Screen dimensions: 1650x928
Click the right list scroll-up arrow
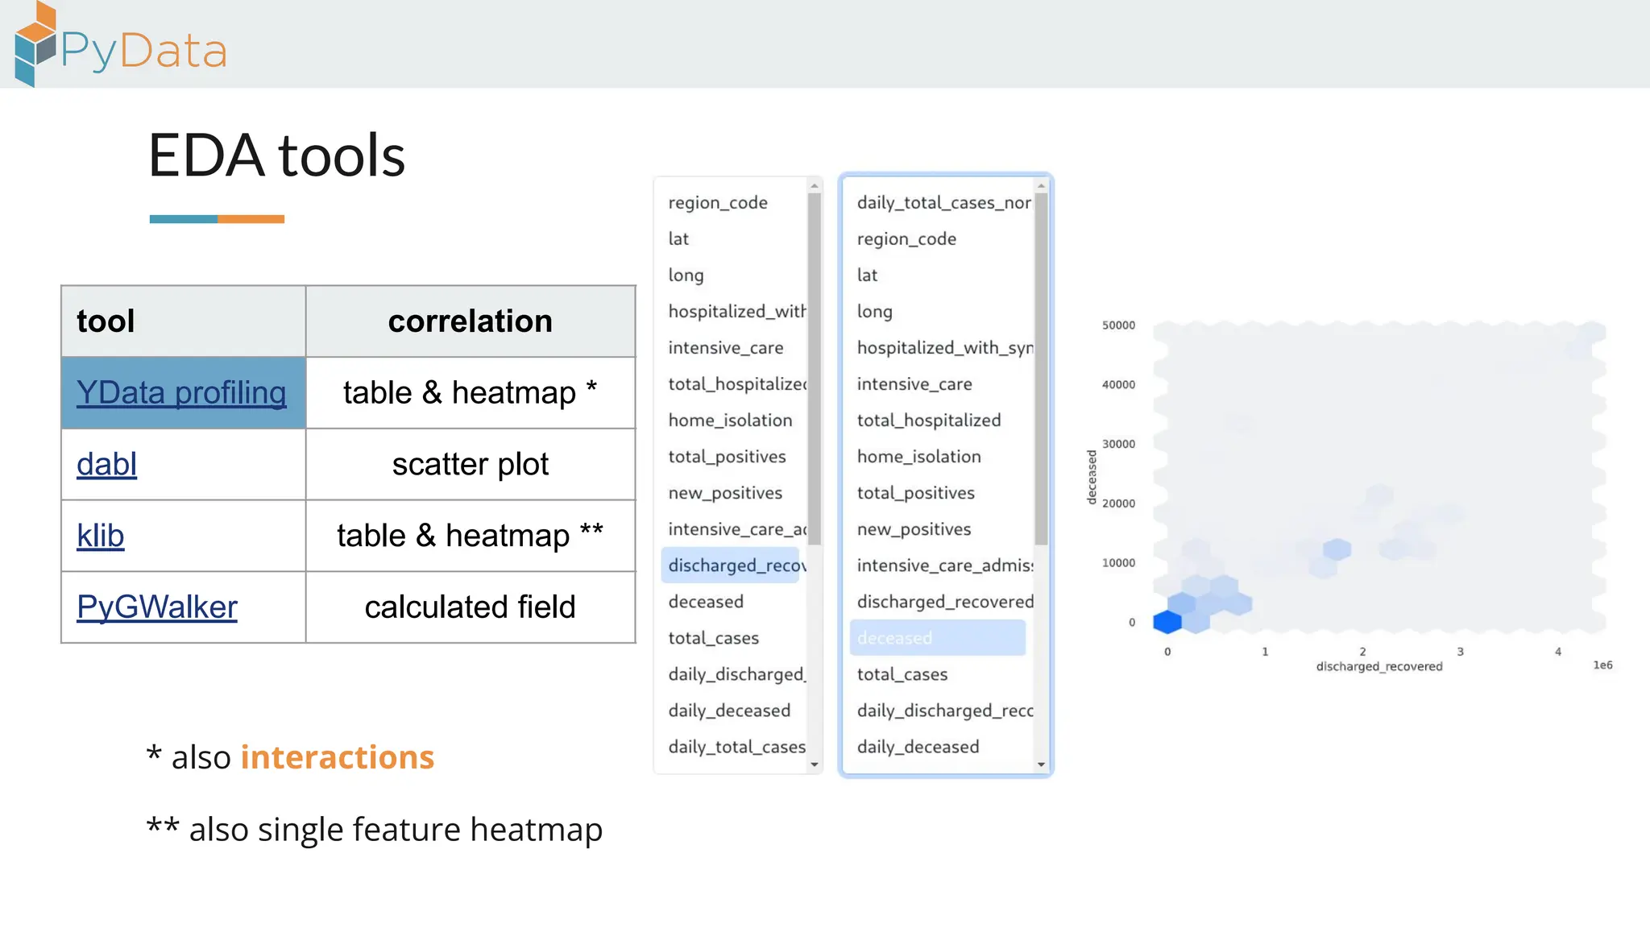tap(1041, 186)
